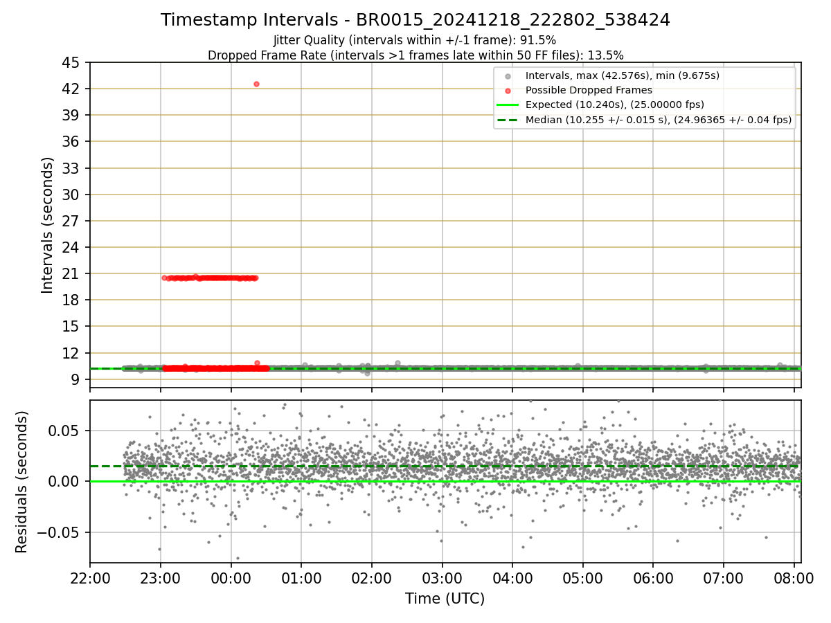Click the "Residuals (seconds)" y-axis label
Screen dimensions: 831x623
[22, 482]
